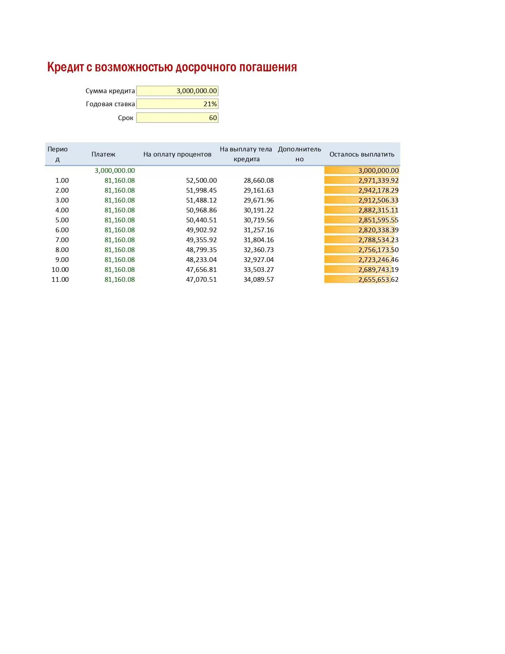Select the principal cell 30,719.56
Image resolution: width=505 pixels, height=654 pixels.
[259, 220]
